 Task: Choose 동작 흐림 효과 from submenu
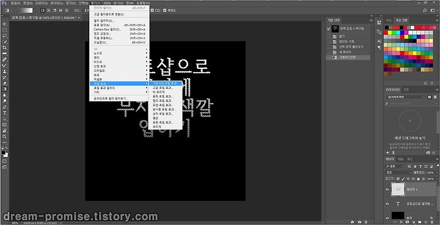(165, 96)
